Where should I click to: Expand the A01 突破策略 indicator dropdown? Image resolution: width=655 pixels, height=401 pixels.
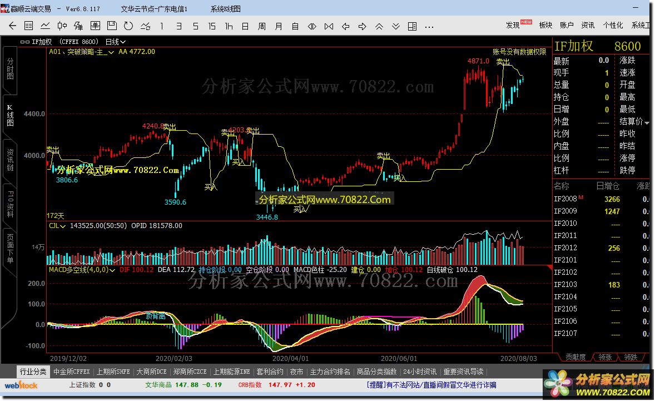click(x=111, y=52)
